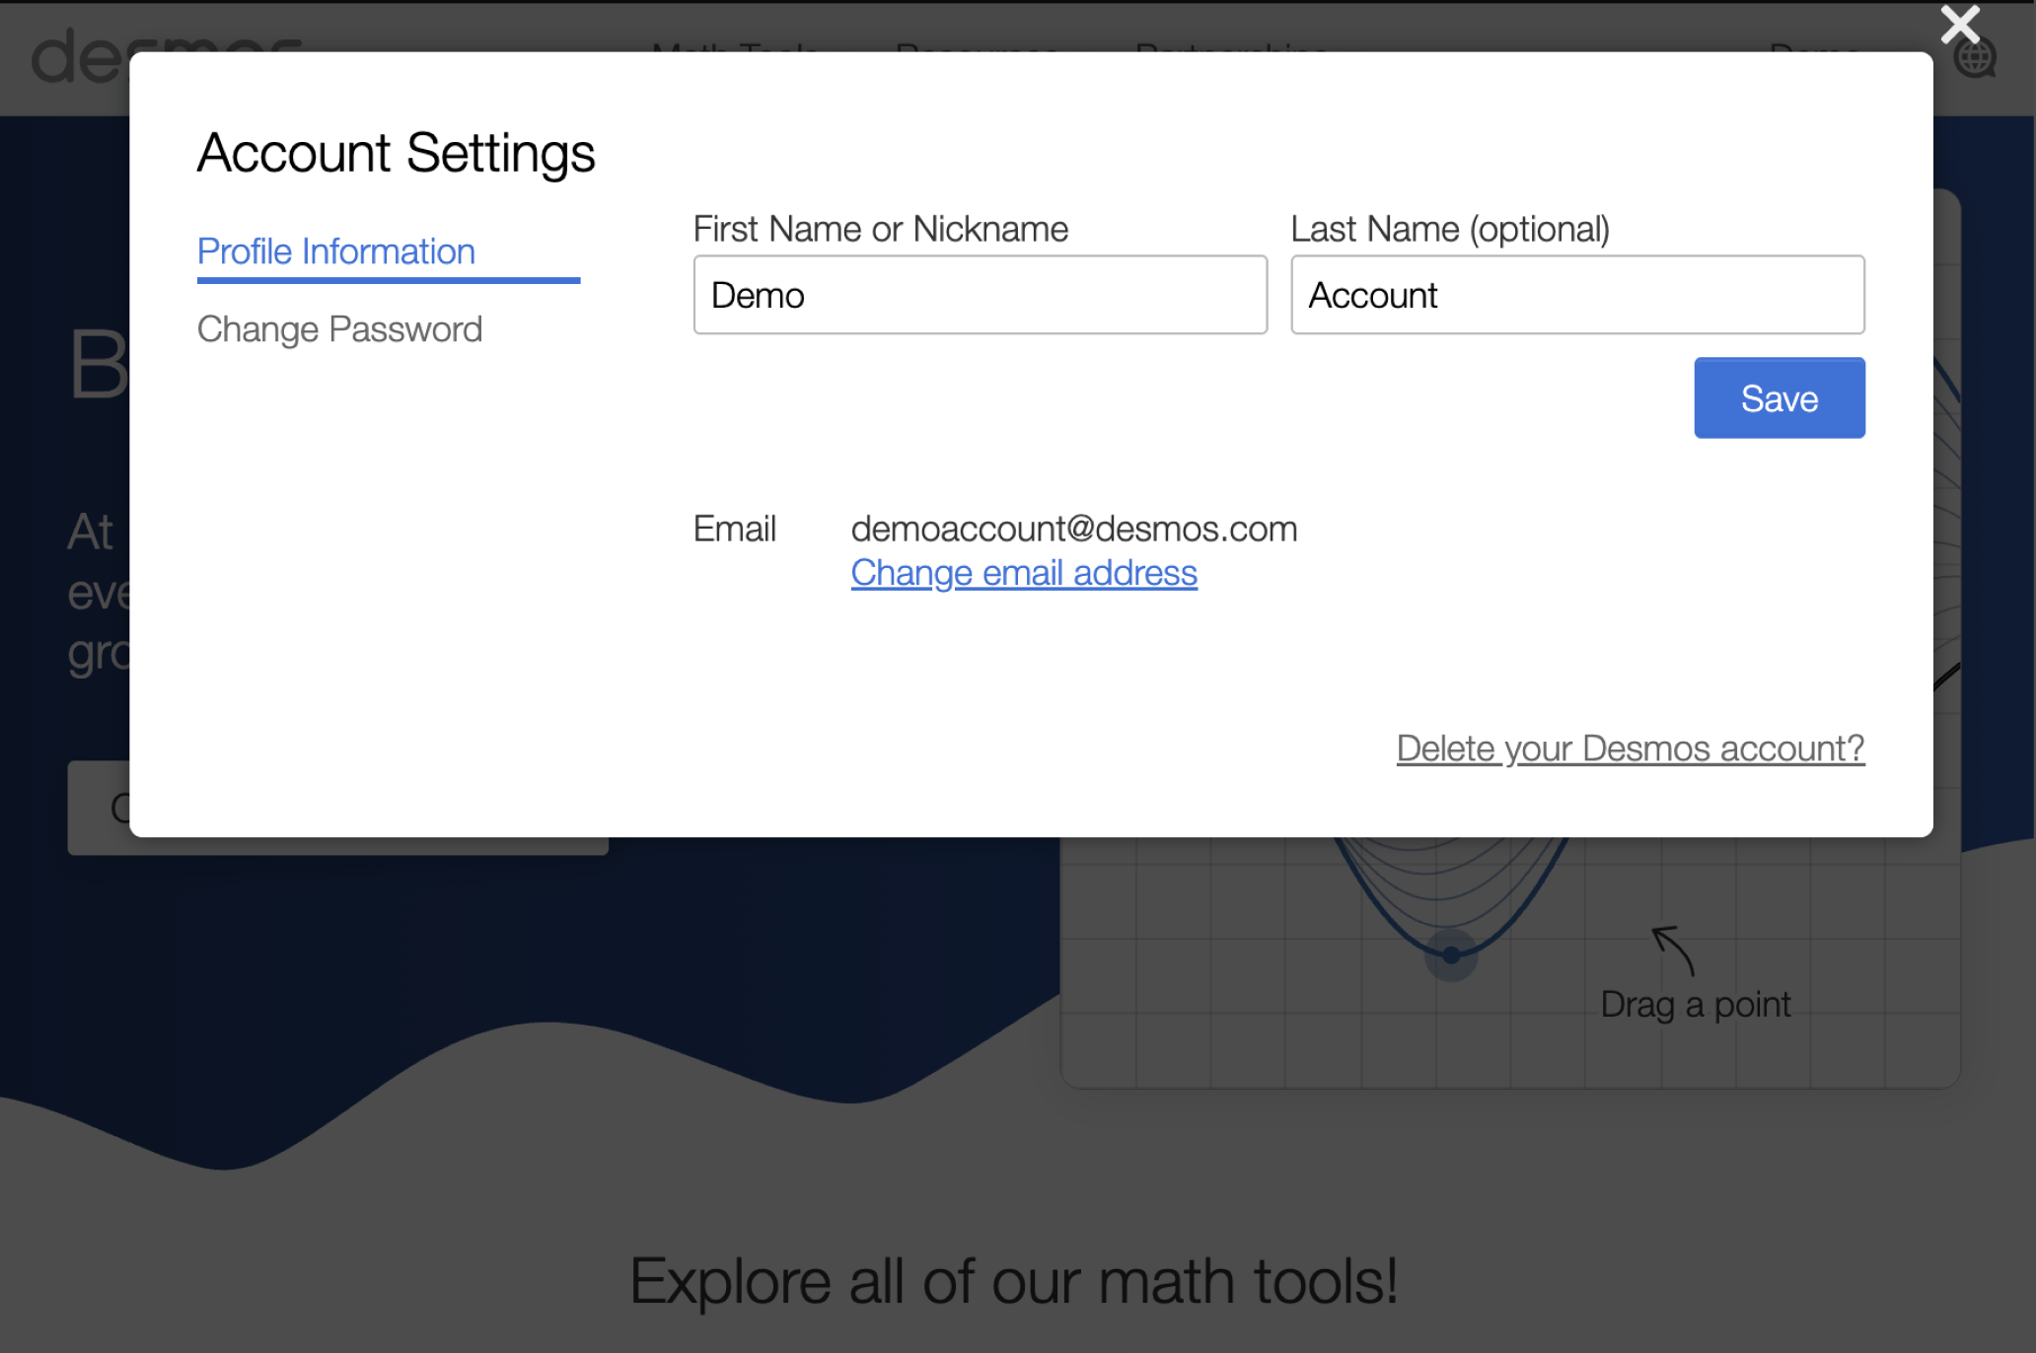Screen dimensions: 2036x1353
Task: Close the Account Settings dialog with X
Action: pos(1960,25)
